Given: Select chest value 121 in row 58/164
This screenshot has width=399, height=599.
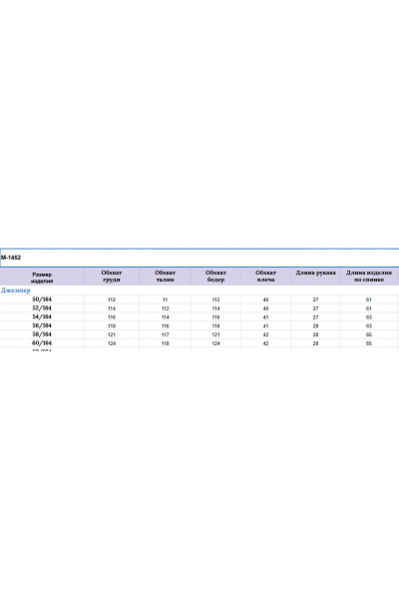Looking at the screenshot, I should click(x=112, y=335).
